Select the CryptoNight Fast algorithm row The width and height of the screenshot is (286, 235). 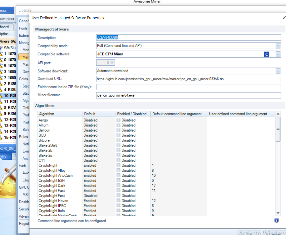click(x=156, y=190)
